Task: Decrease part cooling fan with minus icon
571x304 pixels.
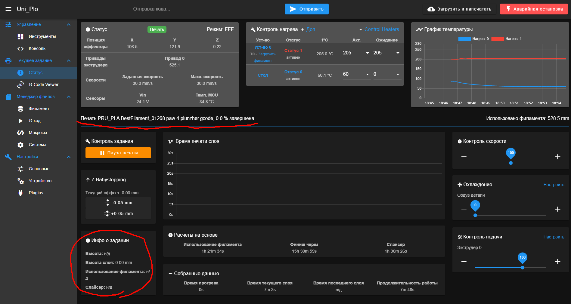Action: click(464, 209)
